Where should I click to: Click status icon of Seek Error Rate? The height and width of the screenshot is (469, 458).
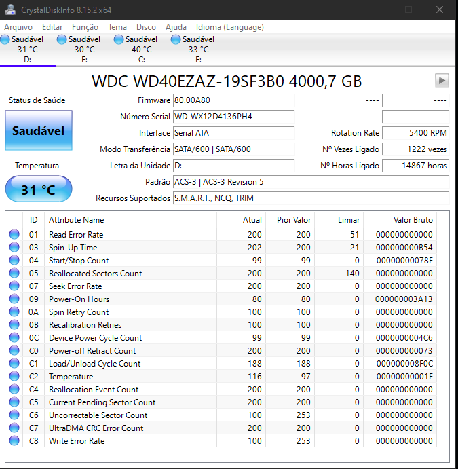(14, 286)
